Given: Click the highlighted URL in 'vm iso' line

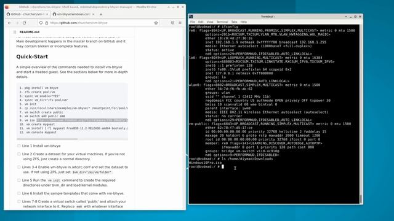Looking at the screenshot, I should tap(82, 120).
